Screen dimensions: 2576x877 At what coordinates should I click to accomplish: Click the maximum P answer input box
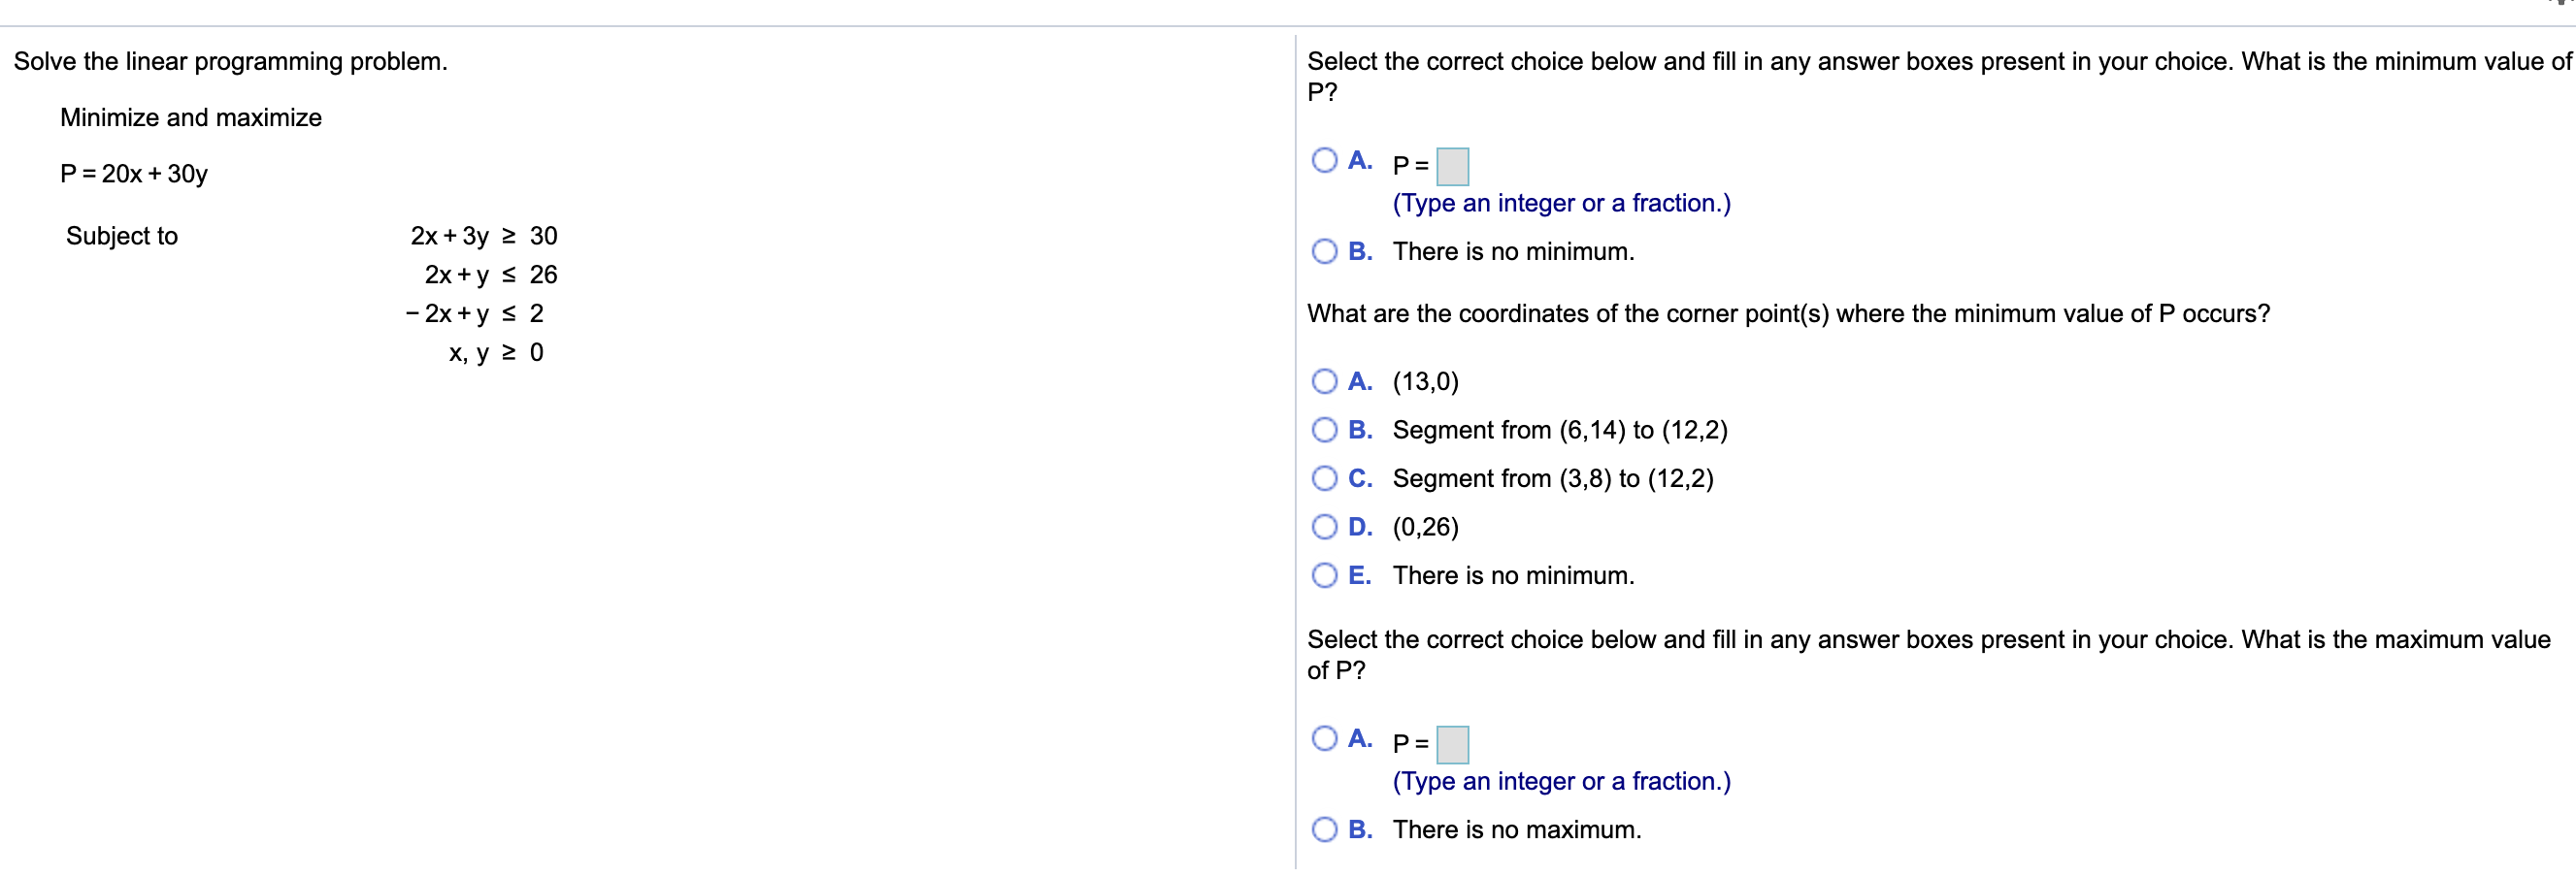[1452, 744]
